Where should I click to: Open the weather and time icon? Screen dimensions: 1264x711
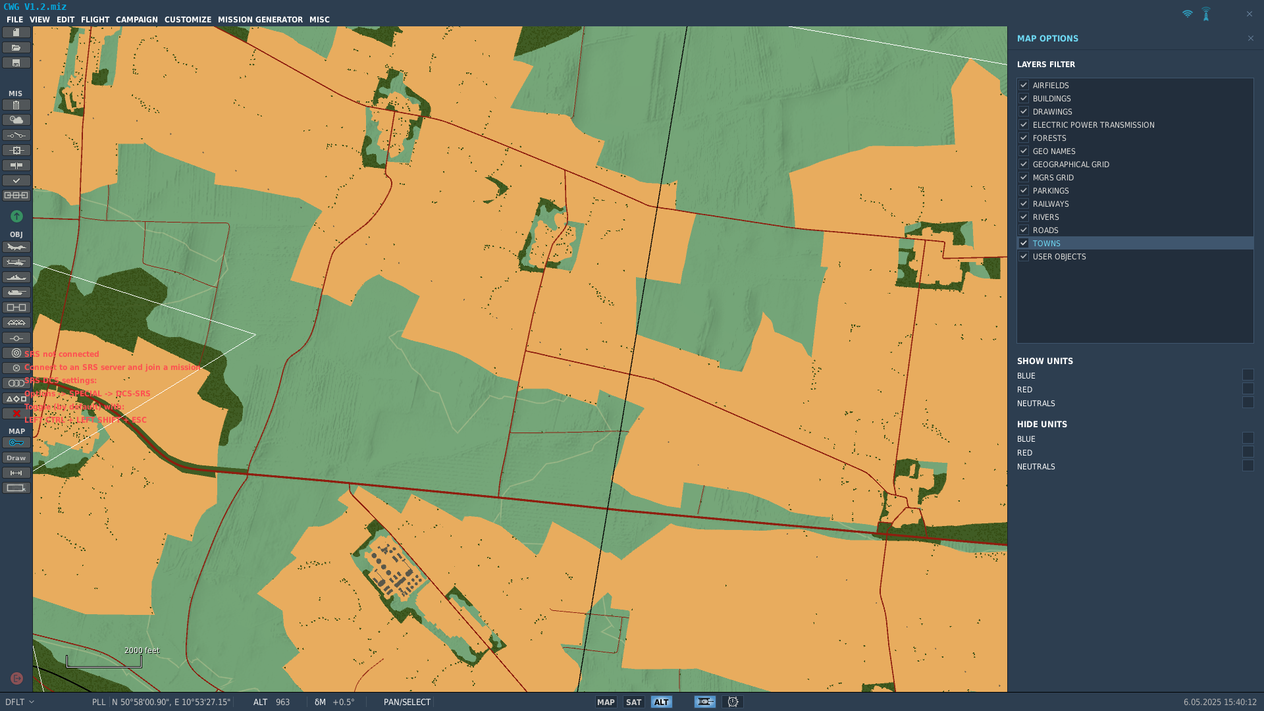point(16,120)
